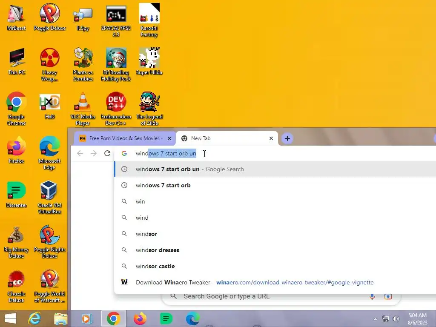Click the network tray icon

pyautogui.click(x=385, y=318)
